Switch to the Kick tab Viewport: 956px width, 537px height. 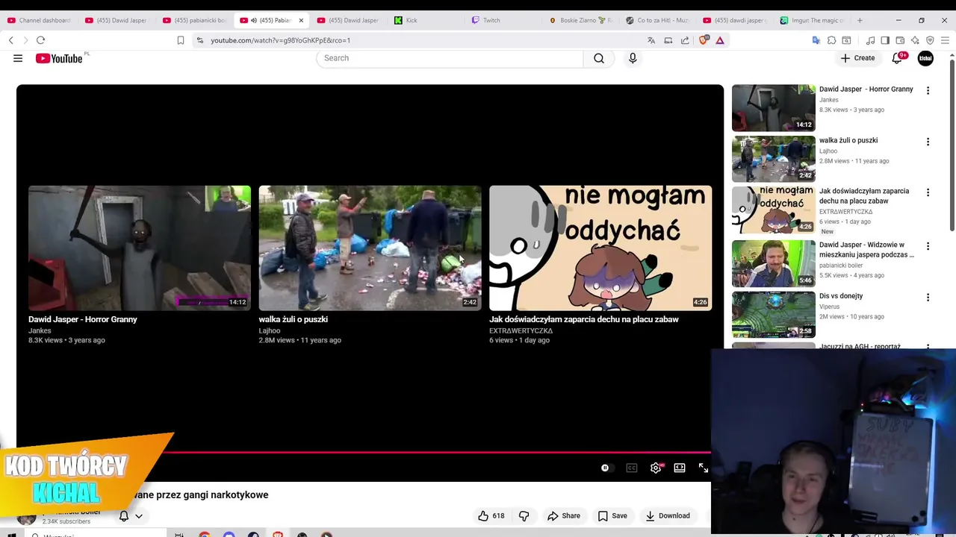pos(426,20)
